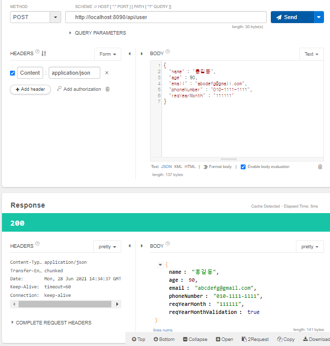Open the request headers Form dropdown
The width and height of the screenshot is (330, 346).
tap(108, 54)
